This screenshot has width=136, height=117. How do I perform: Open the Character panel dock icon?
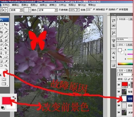[113, 53]
